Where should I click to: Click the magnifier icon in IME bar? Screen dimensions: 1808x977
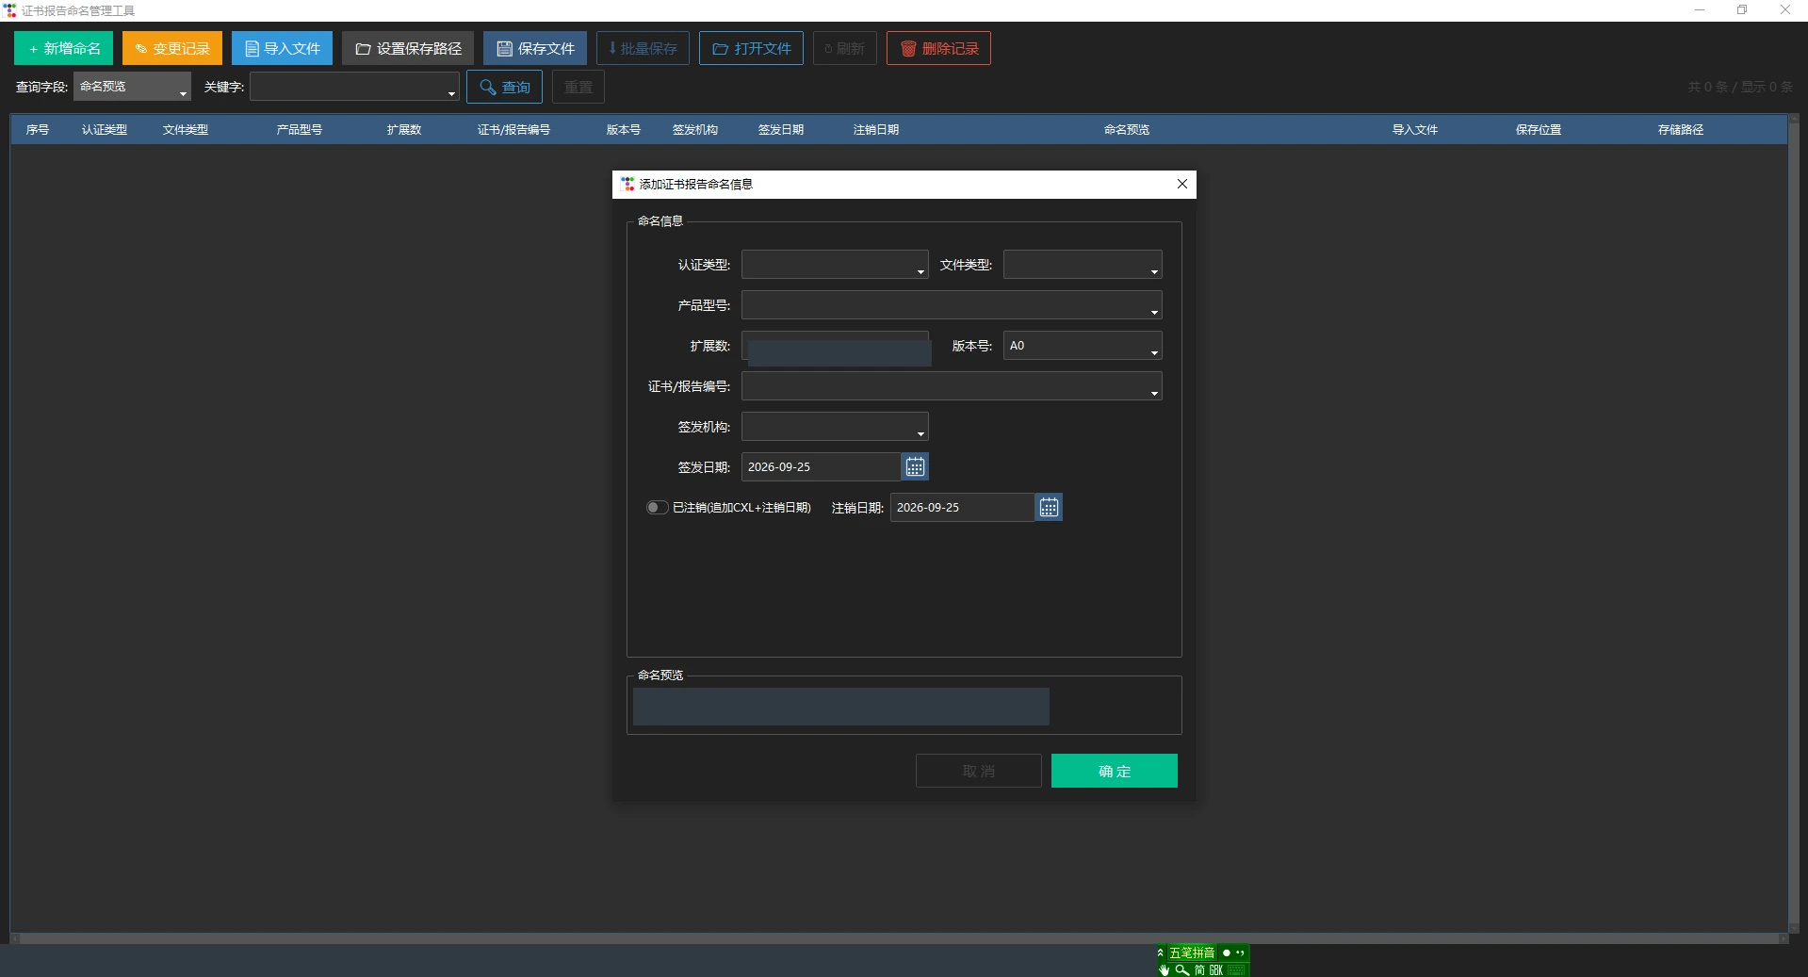(1181, 969)
